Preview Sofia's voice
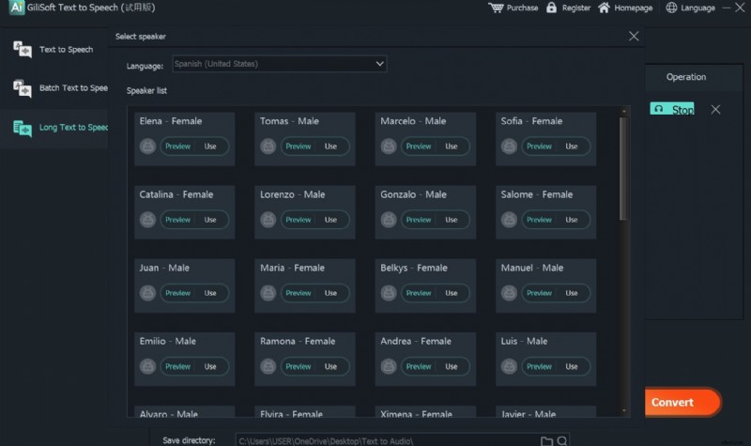The width and height of the screenshot is (751, 446). 539,146
